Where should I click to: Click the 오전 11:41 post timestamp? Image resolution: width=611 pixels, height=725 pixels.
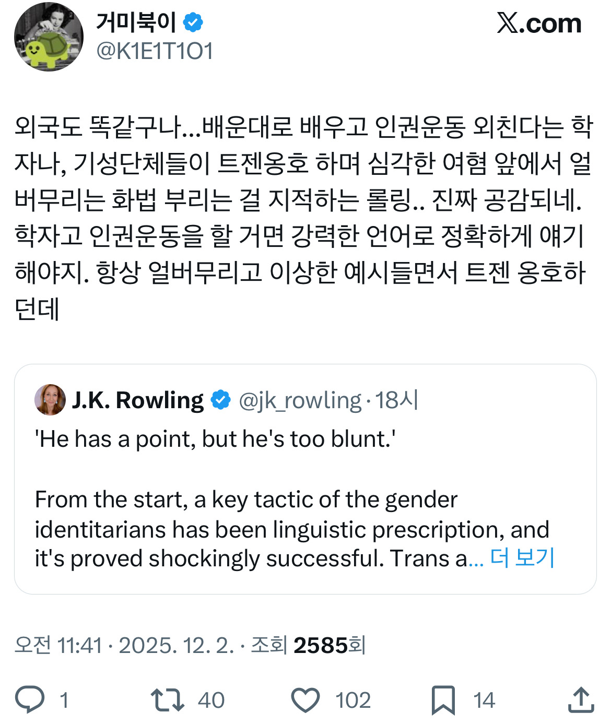tap(58, 646)
